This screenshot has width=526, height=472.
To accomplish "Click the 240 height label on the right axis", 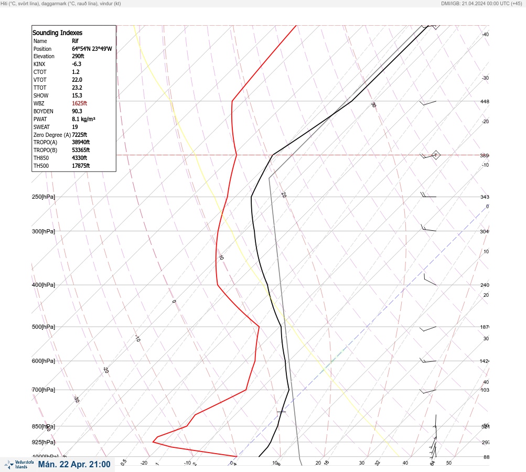I will (485, 285).
